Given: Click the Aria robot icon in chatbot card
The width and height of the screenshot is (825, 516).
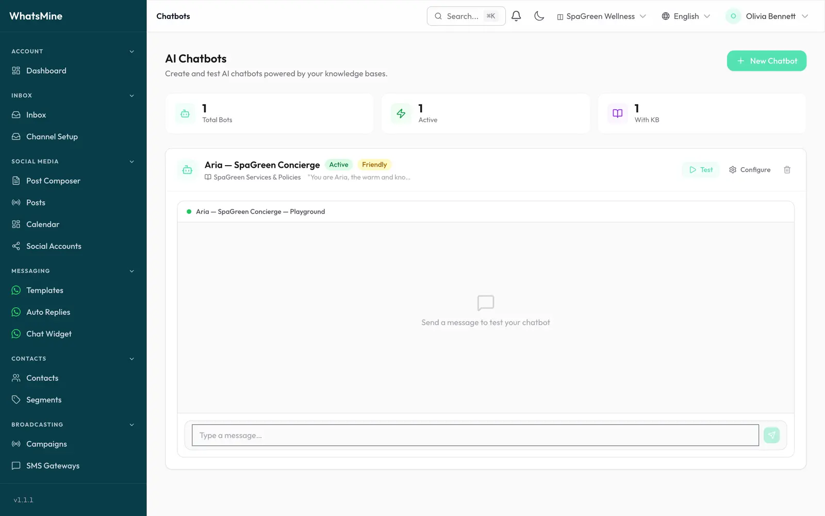Looking at the screenshot, I should (187, 170).
